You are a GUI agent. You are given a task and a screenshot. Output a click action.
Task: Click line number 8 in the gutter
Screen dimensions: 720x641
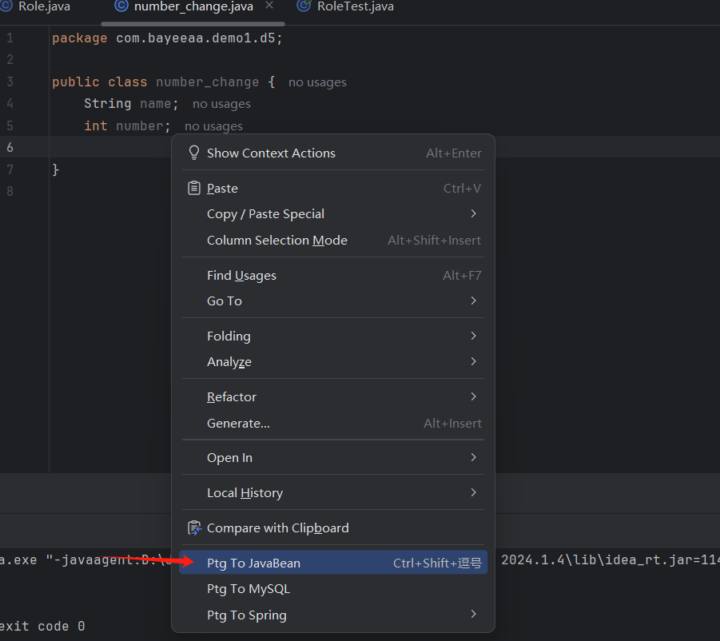[x=10, y=191]
